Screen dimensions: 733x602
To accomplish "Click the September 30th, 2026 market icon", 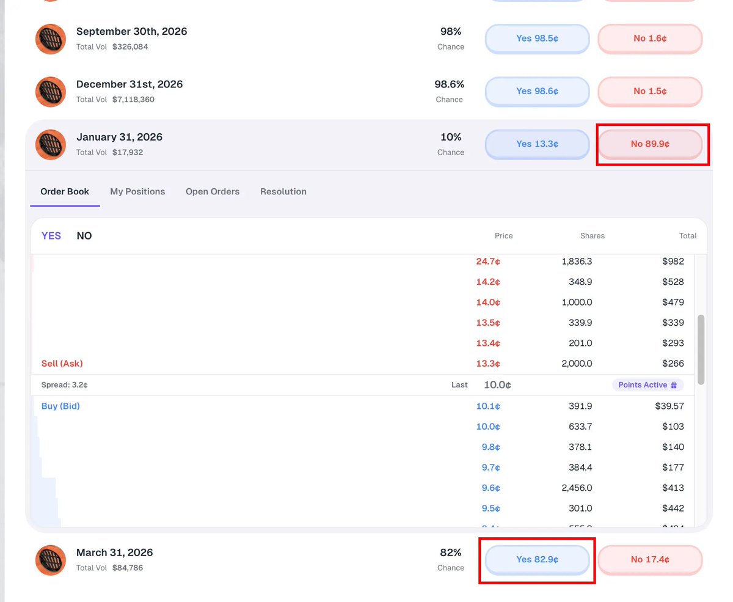I will pyautogui.click(x=51, y=39).
